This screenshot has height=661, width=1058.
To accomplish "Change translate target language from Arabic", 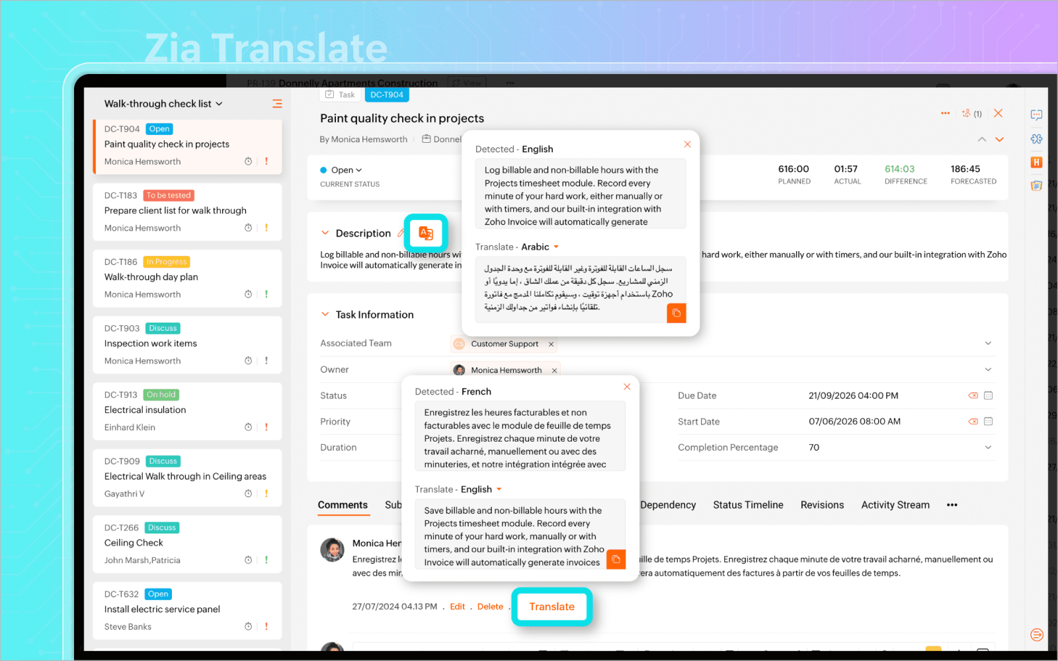I will pyautogui.click(x=540, y=247).
